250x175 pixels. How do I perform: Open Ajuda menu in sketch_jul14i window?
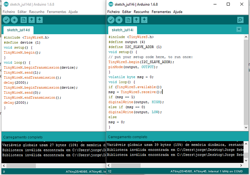click(x=178, y=12)
